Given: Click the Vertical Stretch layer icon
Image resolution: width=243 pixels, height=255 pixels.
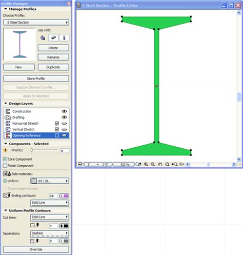Looking at the screenshot, I should click(x=8, y=129).
